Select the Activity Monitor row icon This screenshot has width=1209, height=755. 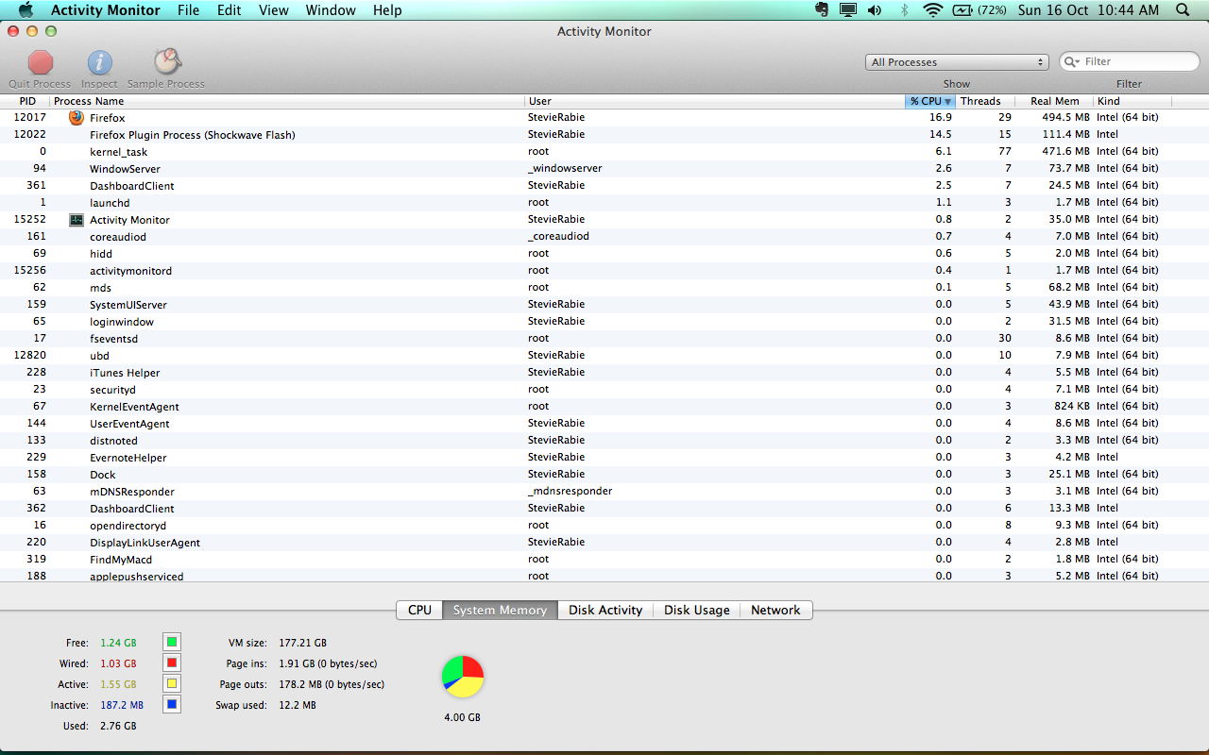click(x=77, y=220)
